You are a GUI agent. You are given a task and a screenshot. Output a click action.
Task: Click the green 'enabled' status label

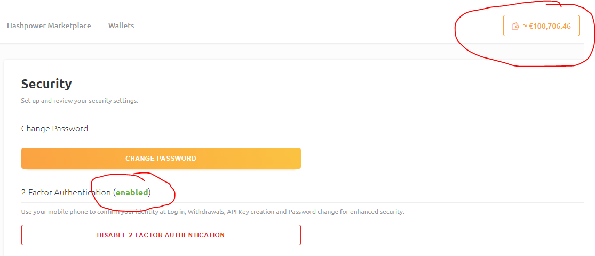[132, 192]
